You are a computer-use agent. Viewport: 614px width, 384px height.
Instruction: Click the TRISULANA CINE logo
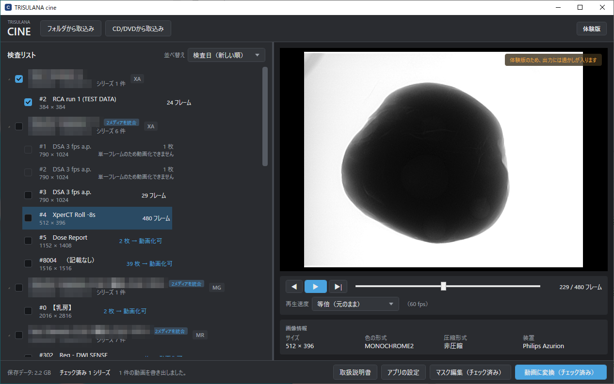pos(19,29)
